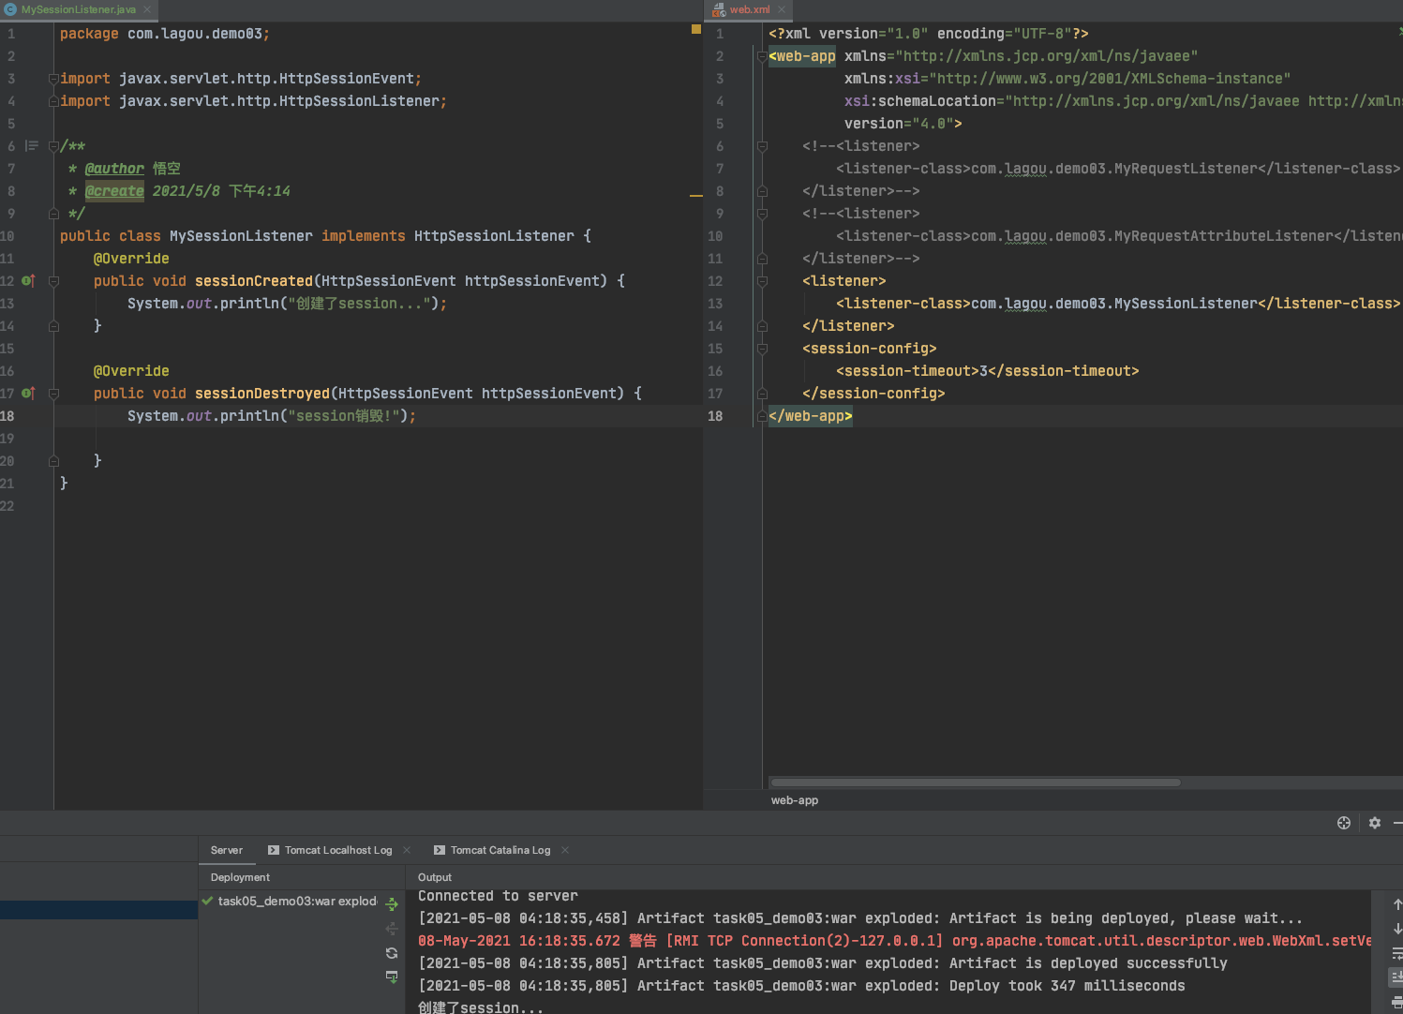Image resolution: width=1403 pixels, height=1014 pixels.
Task: Close the Tomcat Localhost Log tab
Action: tap(407, 850)
